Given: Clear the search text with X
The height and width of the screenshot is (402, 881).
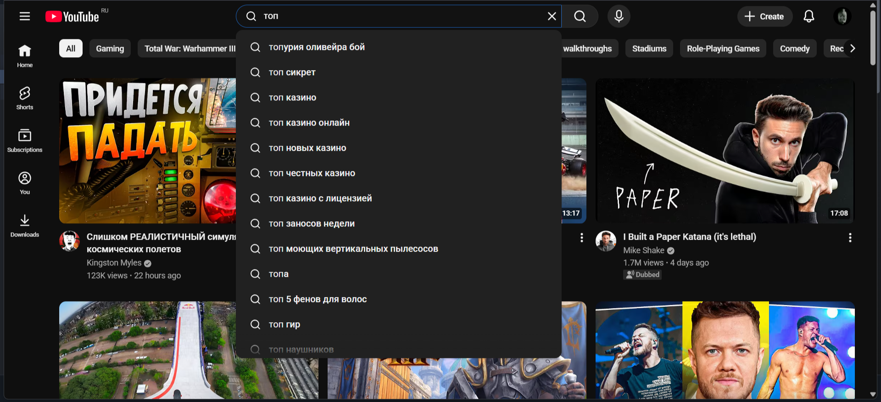Looking at the screenshot, I should click(x=552, y=17).
